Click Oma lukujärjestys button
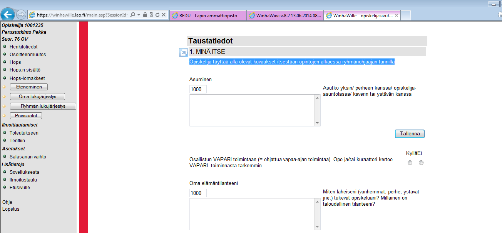This screenshot has width=502, height=233. (37, 97)
